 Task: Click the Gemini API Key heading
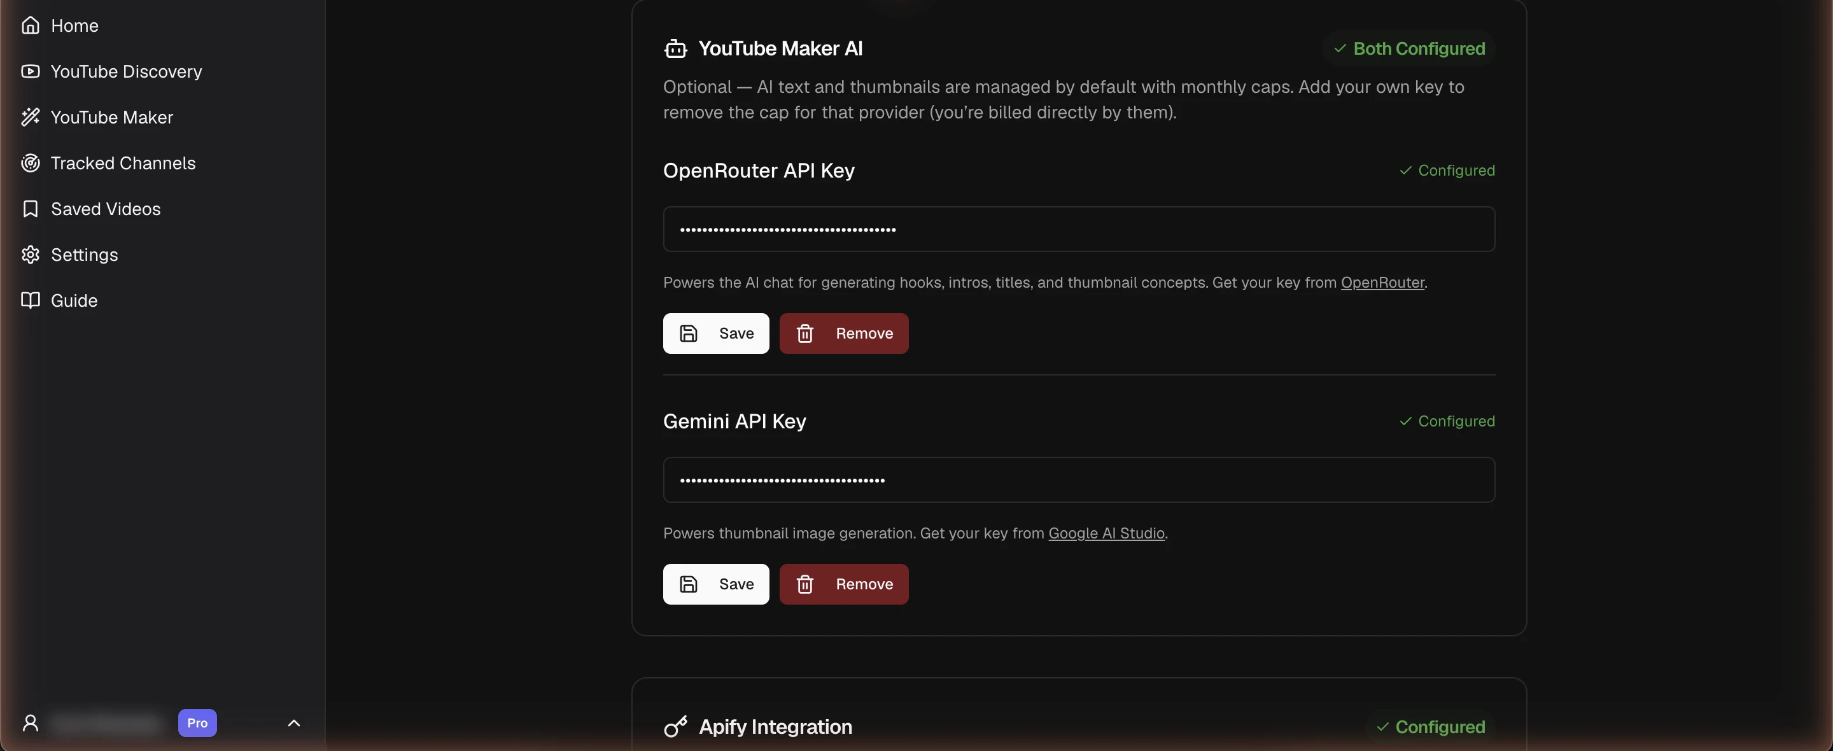(734, 421)
